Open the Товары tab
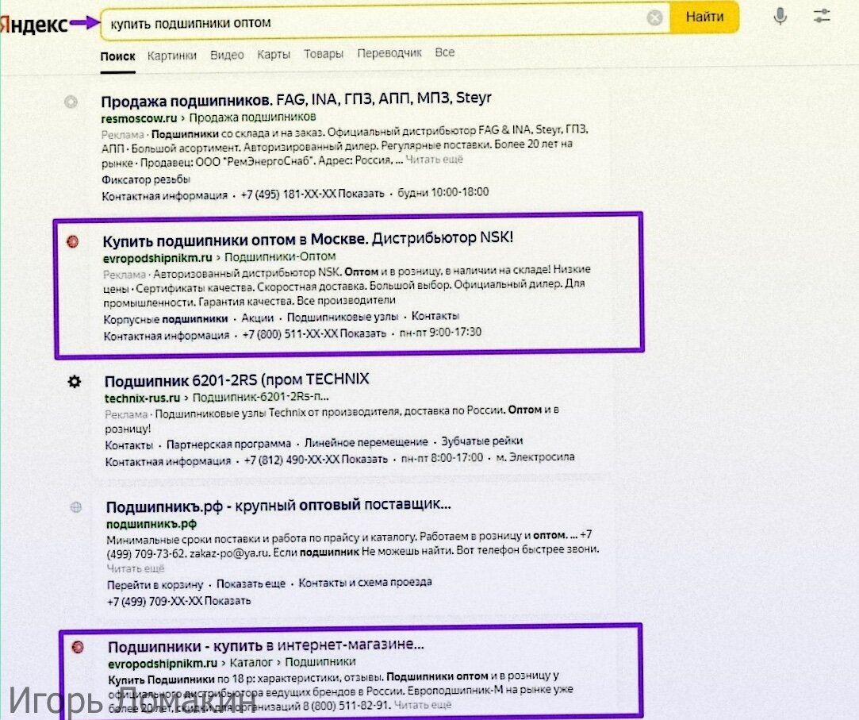The height and width of the screenshot is (720, 859). pos(324,54)
